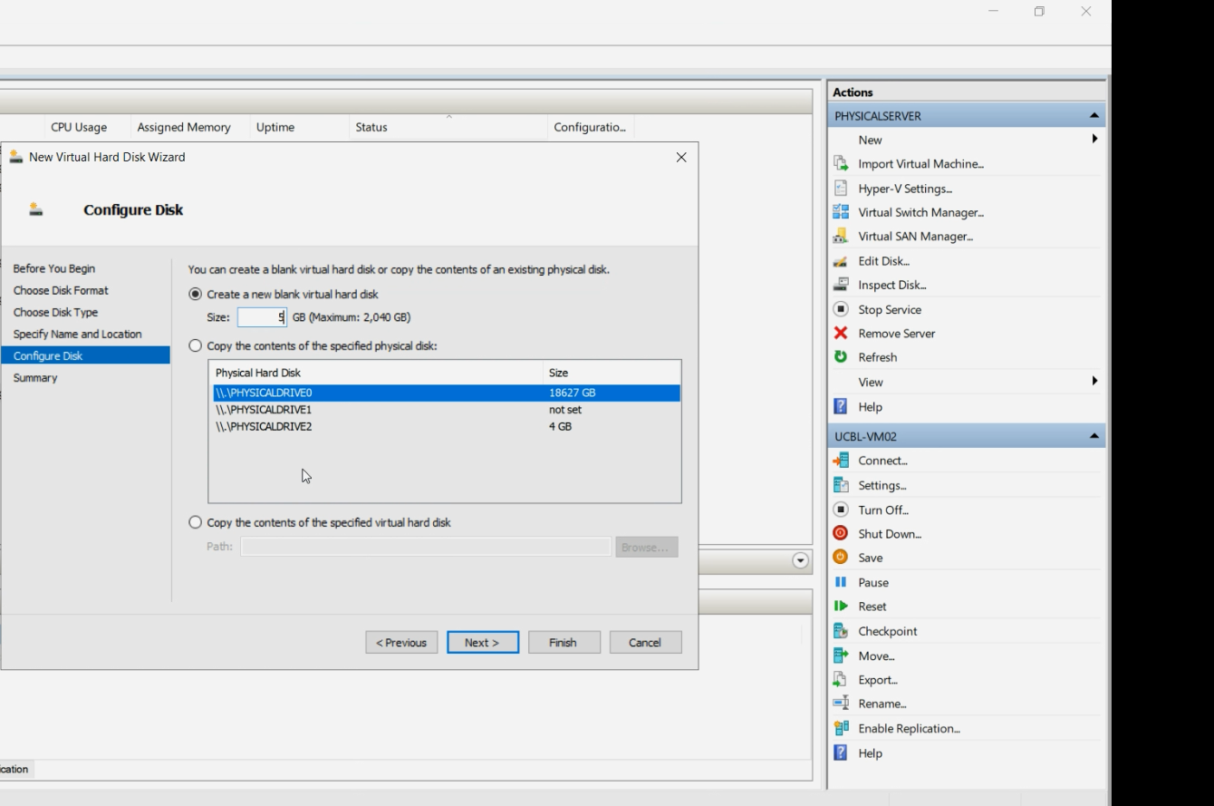Expand the View submenu arrow

click(1094, 382)
